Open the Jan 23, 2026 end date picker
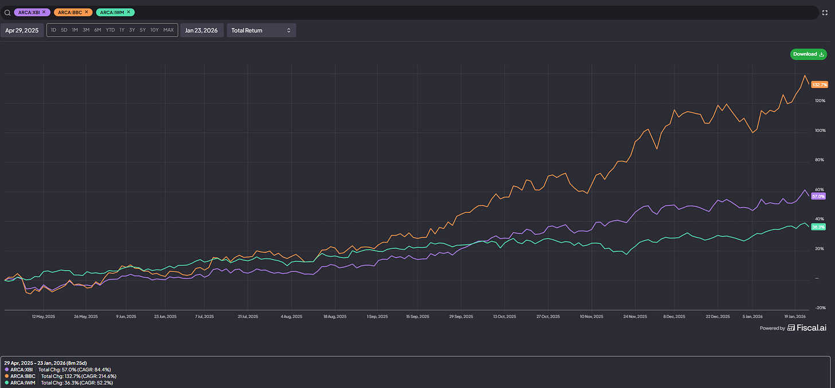835x388 pixels. point(201,30)
